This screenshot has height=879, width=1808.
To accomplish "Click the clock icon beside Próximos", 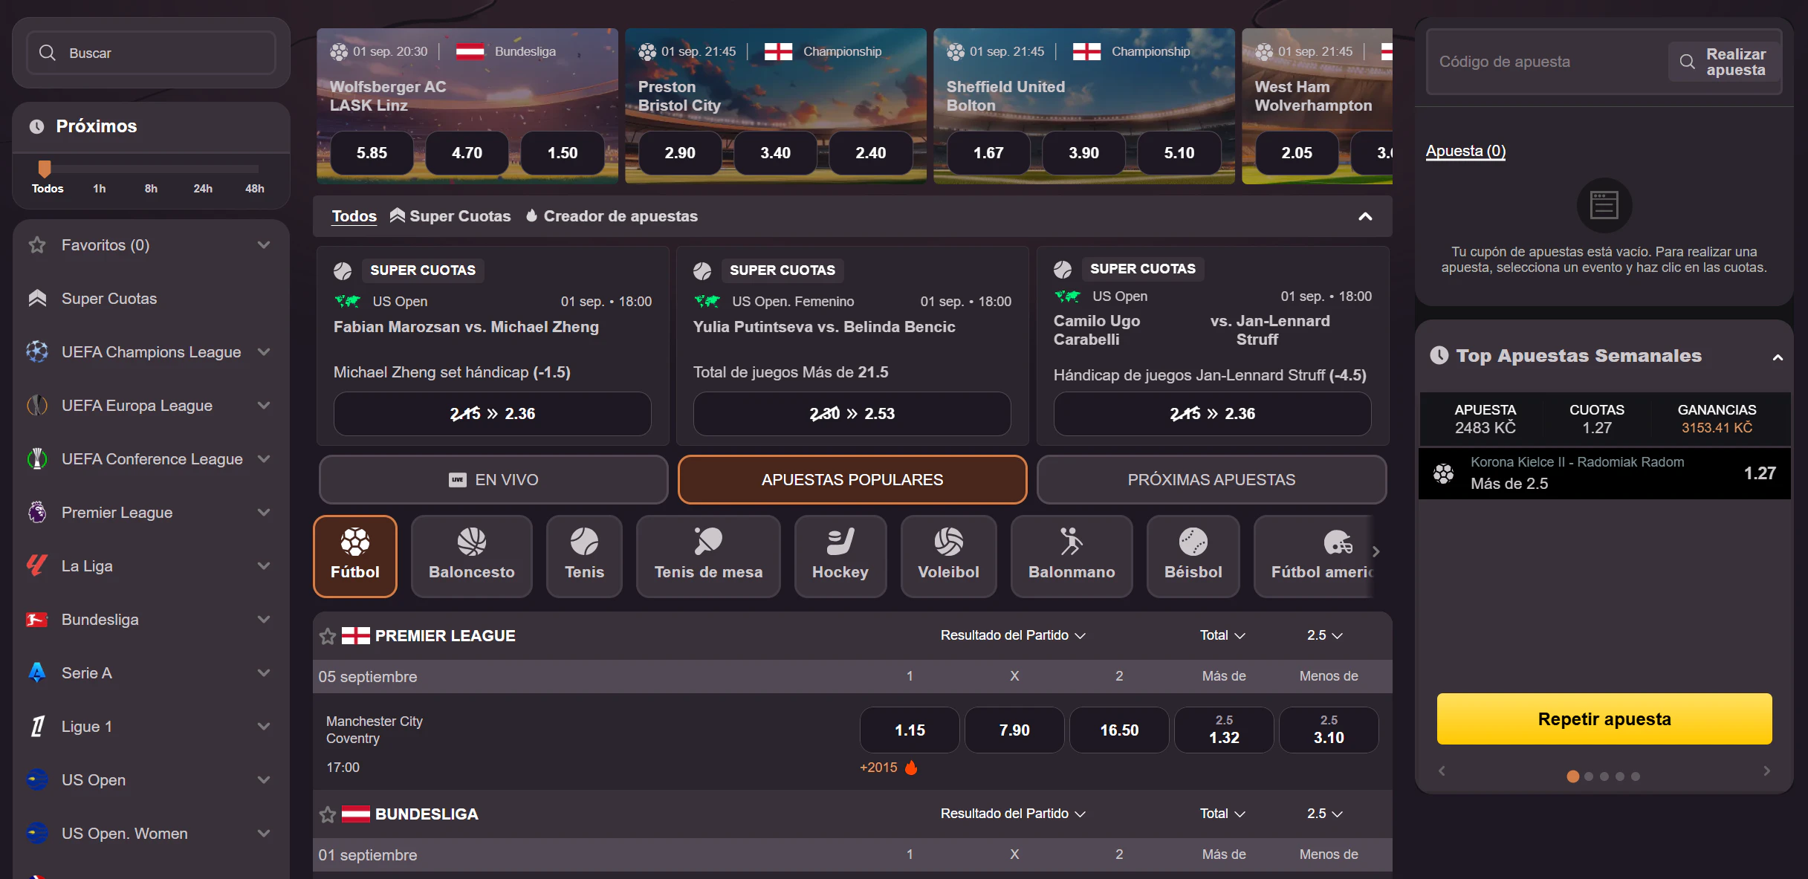I will [x=36, y=126].
